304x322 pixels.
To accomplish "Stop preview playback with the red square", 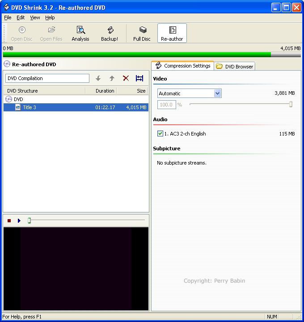I will (9, 220).
